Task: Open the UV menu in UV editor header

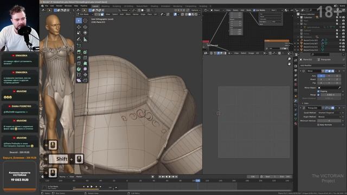Action: [x=258, y=53]
